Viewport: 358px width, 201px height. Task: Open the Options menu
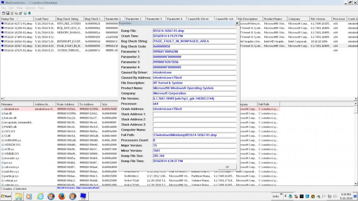point(30,8)
